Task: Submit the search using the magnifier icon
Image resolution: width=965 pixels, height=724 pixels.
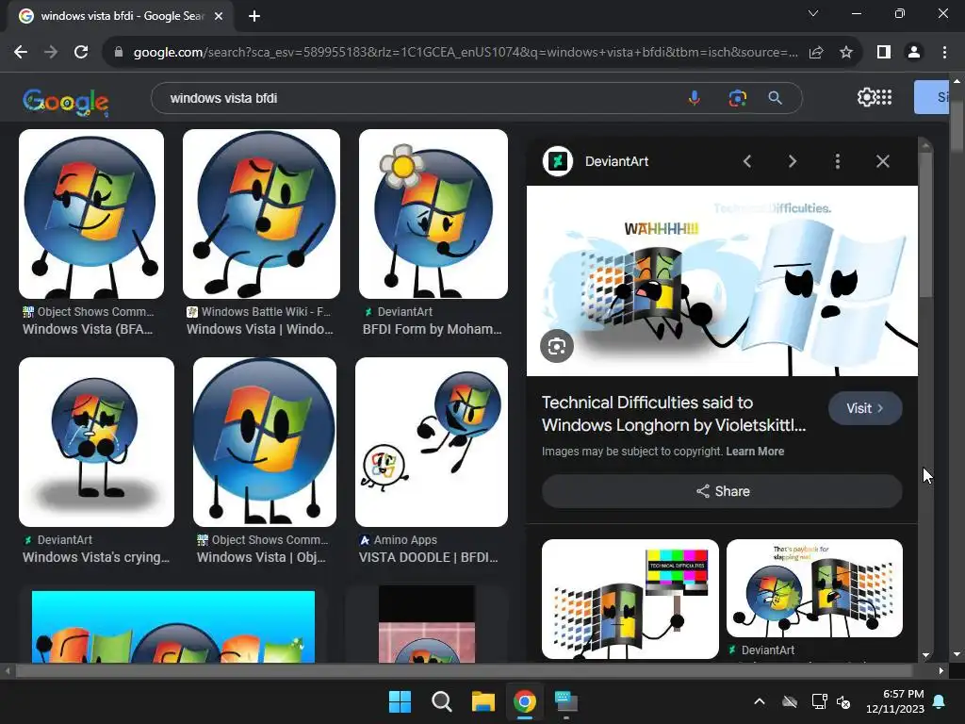Action: click(x=776, y=98)
